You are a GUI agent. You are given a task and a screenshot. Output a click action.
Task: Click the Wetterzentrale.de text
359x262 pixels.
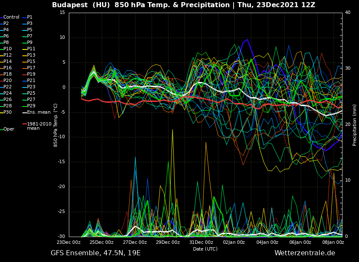pyautogui.click(x=305, y=253)
